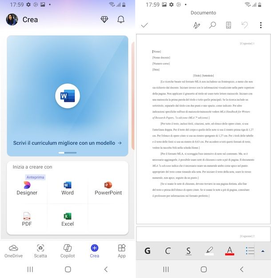The height and width of the screenshot is (278, 271).
Task: Tap the carousel page indicator
Action: coord(68,153)
